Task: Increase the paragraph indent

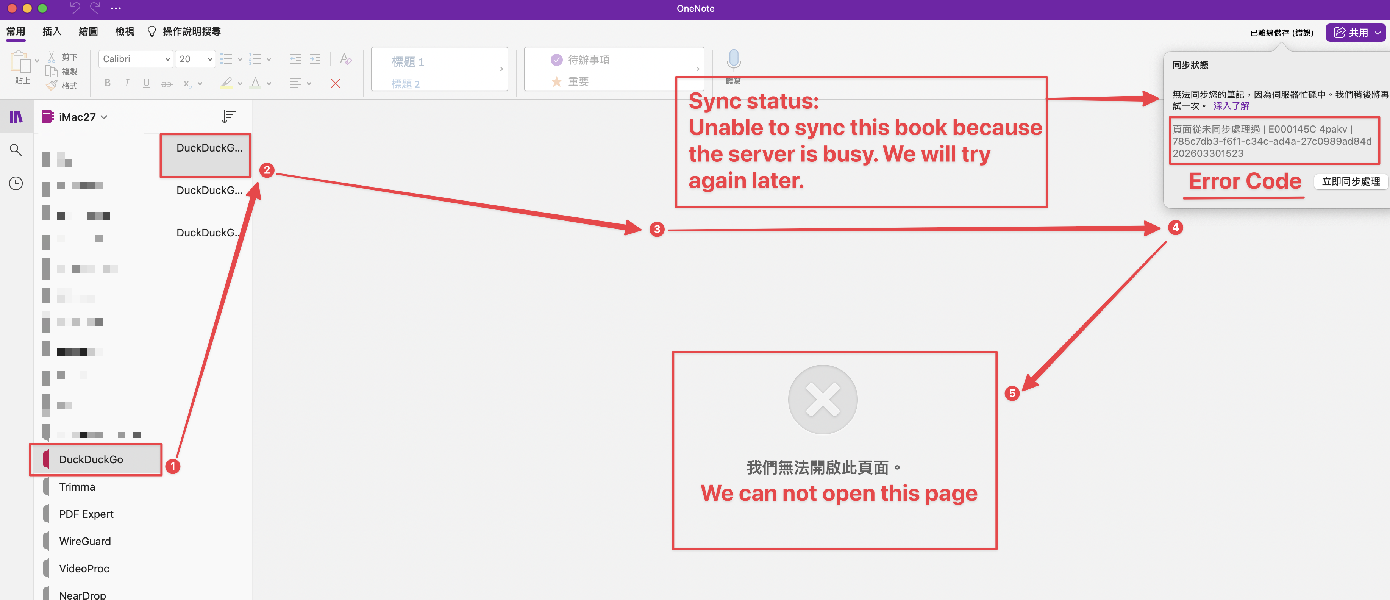Action: tap(315, 59)
